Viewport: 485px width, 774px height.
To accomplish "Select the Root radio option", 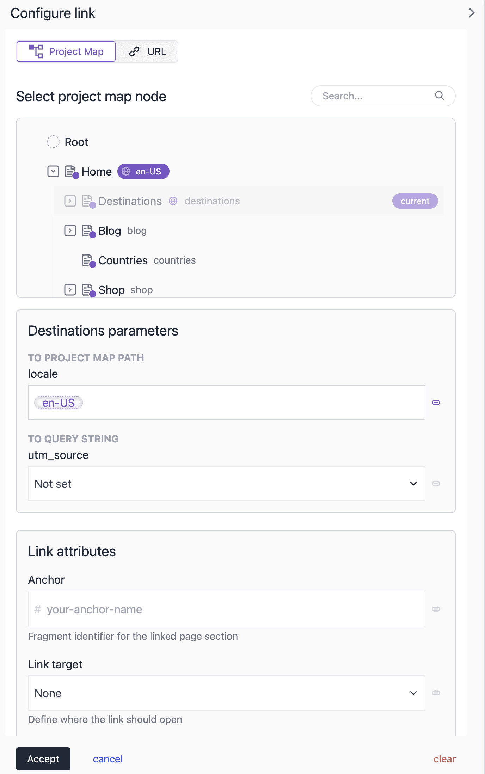I will (x=53, y=142).
